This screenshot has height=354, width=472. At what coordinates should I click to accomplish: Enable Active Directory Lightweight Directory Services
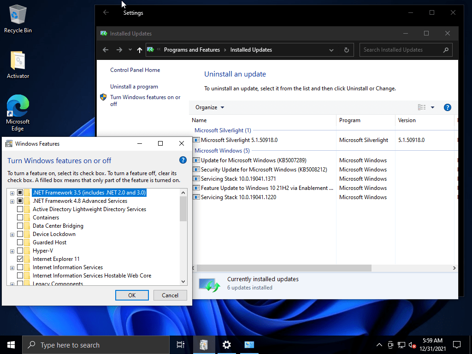click(20, 209)
